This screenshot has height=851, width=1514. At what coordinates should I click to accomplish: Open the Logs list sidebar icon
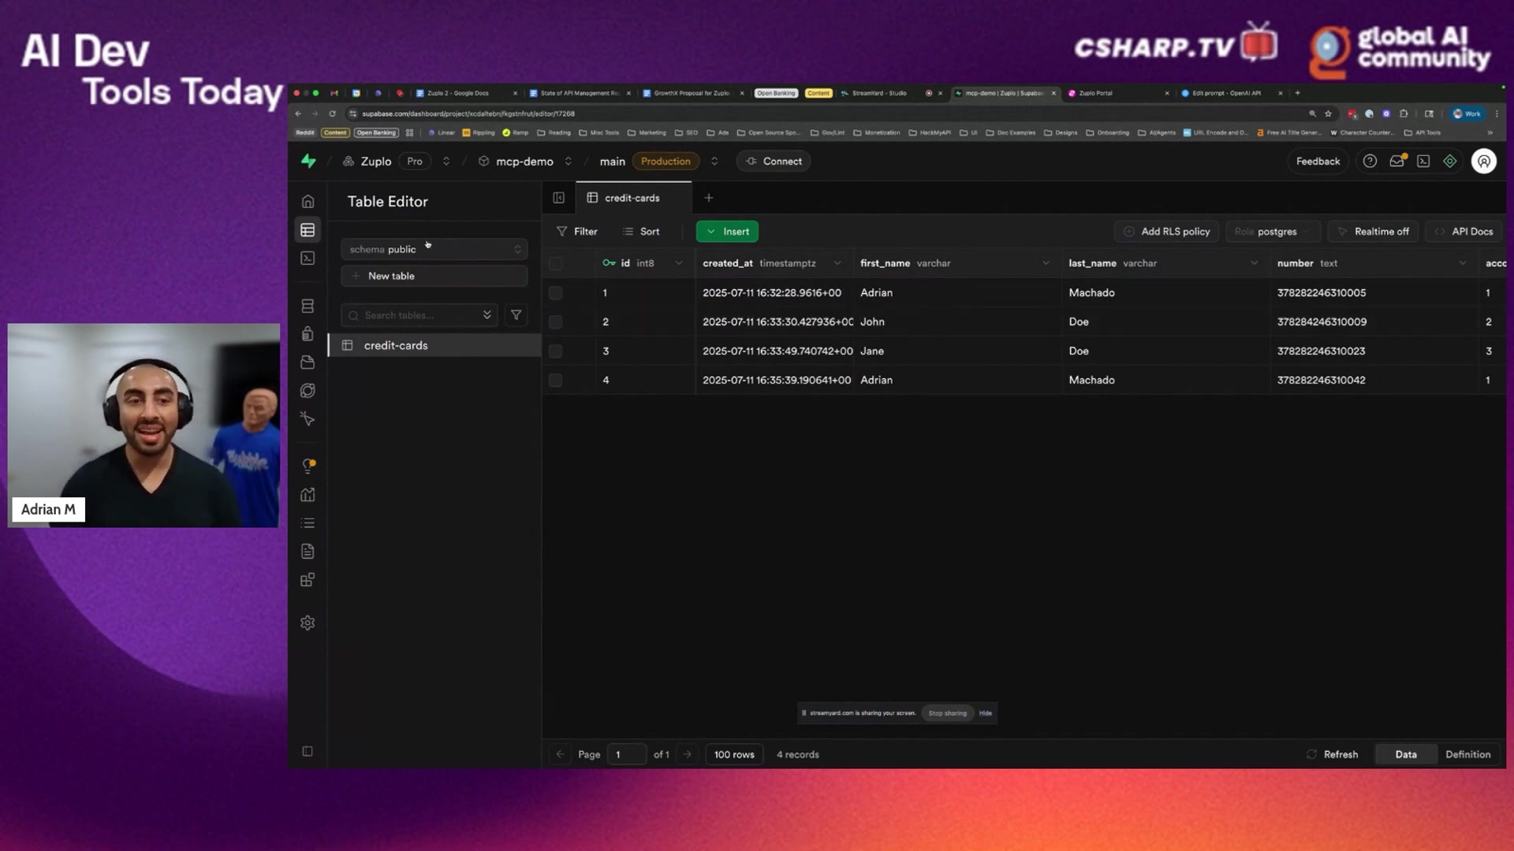308,523
